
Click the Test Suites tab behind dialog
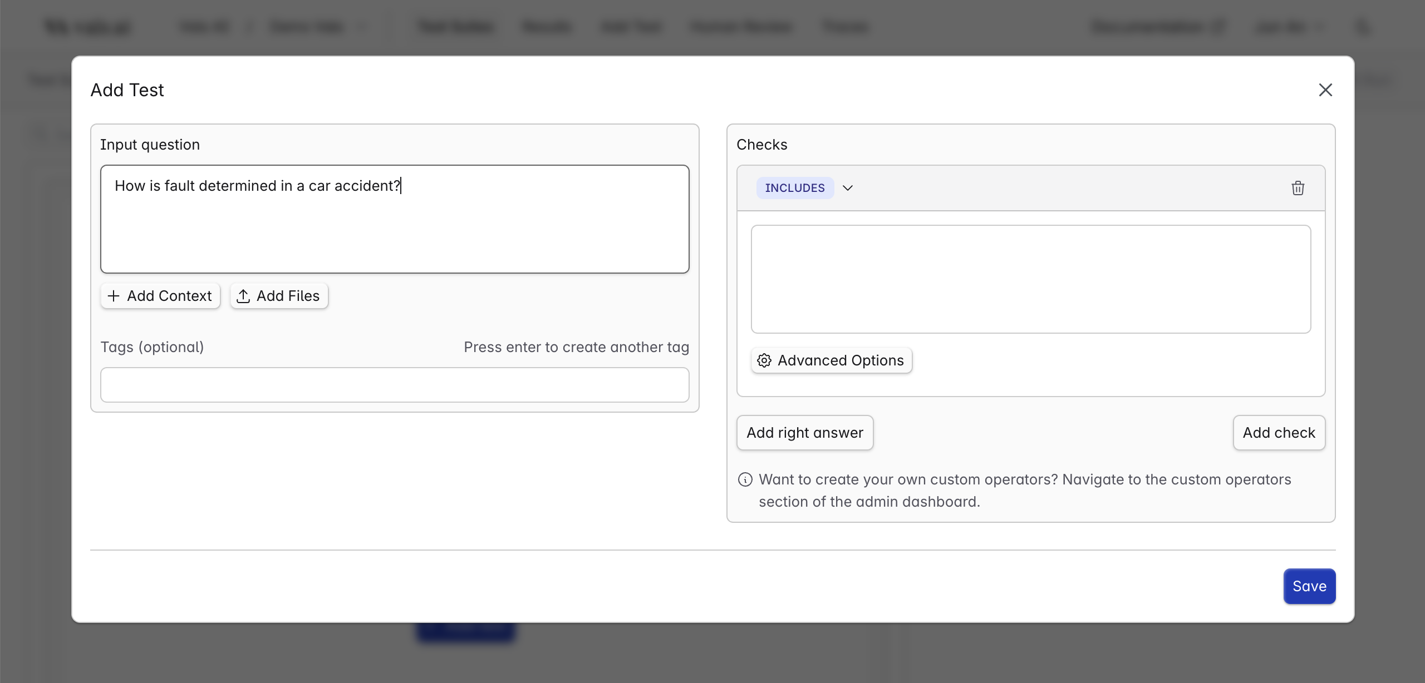(455, 27)
